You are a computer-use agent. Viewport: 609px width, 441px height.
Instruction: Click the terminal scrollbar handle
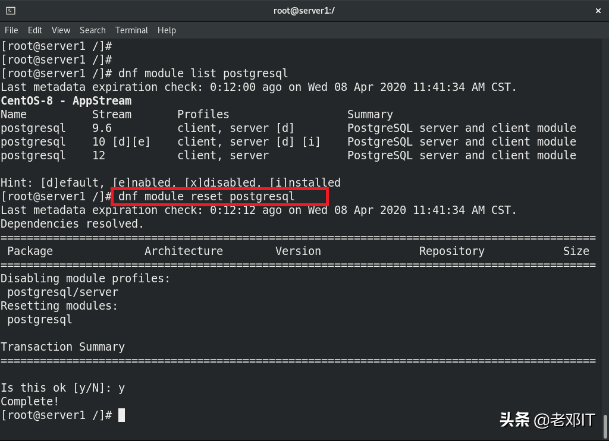point(605,426)
